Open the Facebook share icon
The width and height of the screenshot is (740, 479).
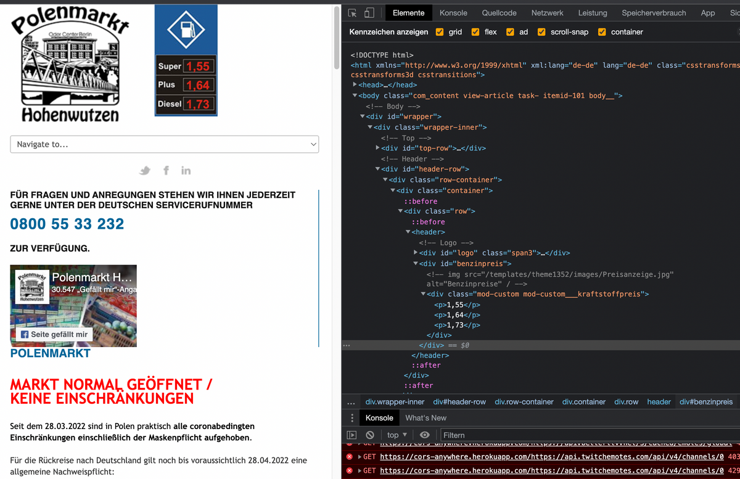[166, 170]
